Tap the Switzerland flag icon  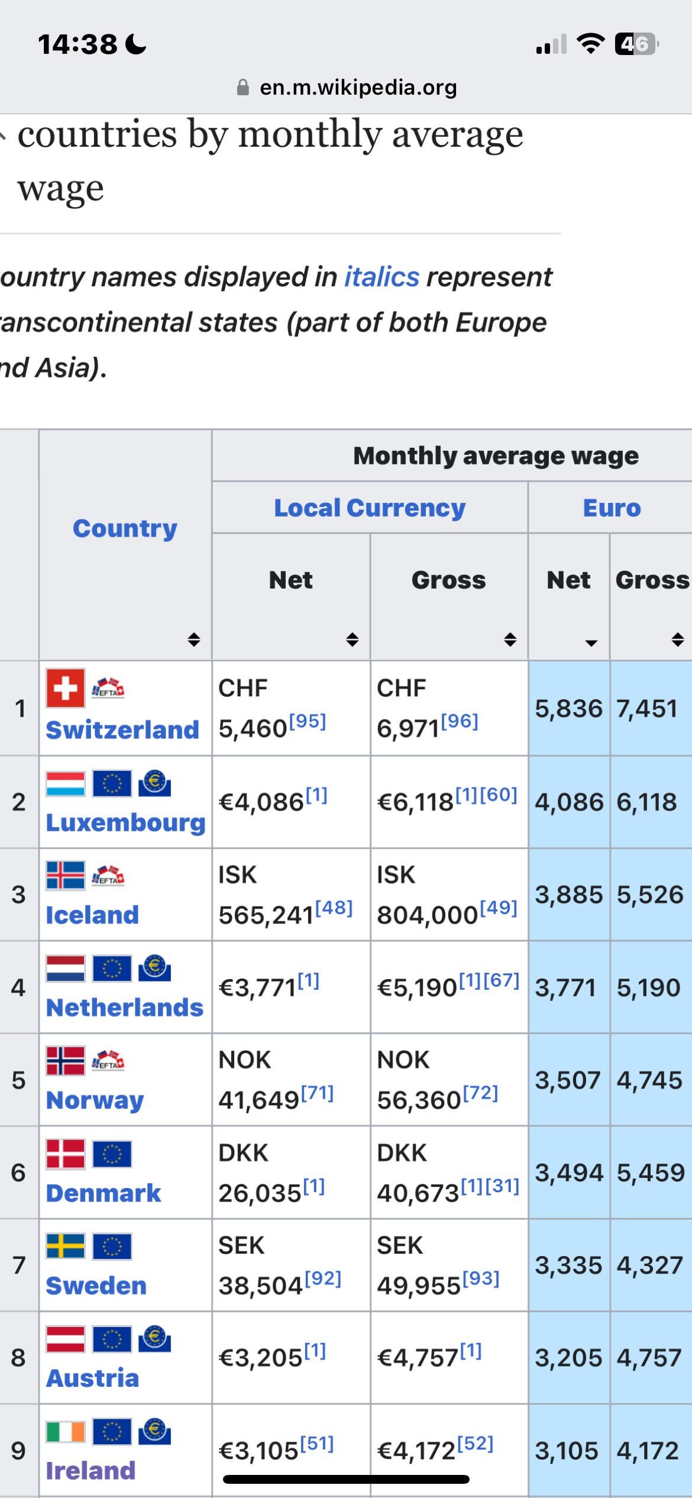(65, 688)
